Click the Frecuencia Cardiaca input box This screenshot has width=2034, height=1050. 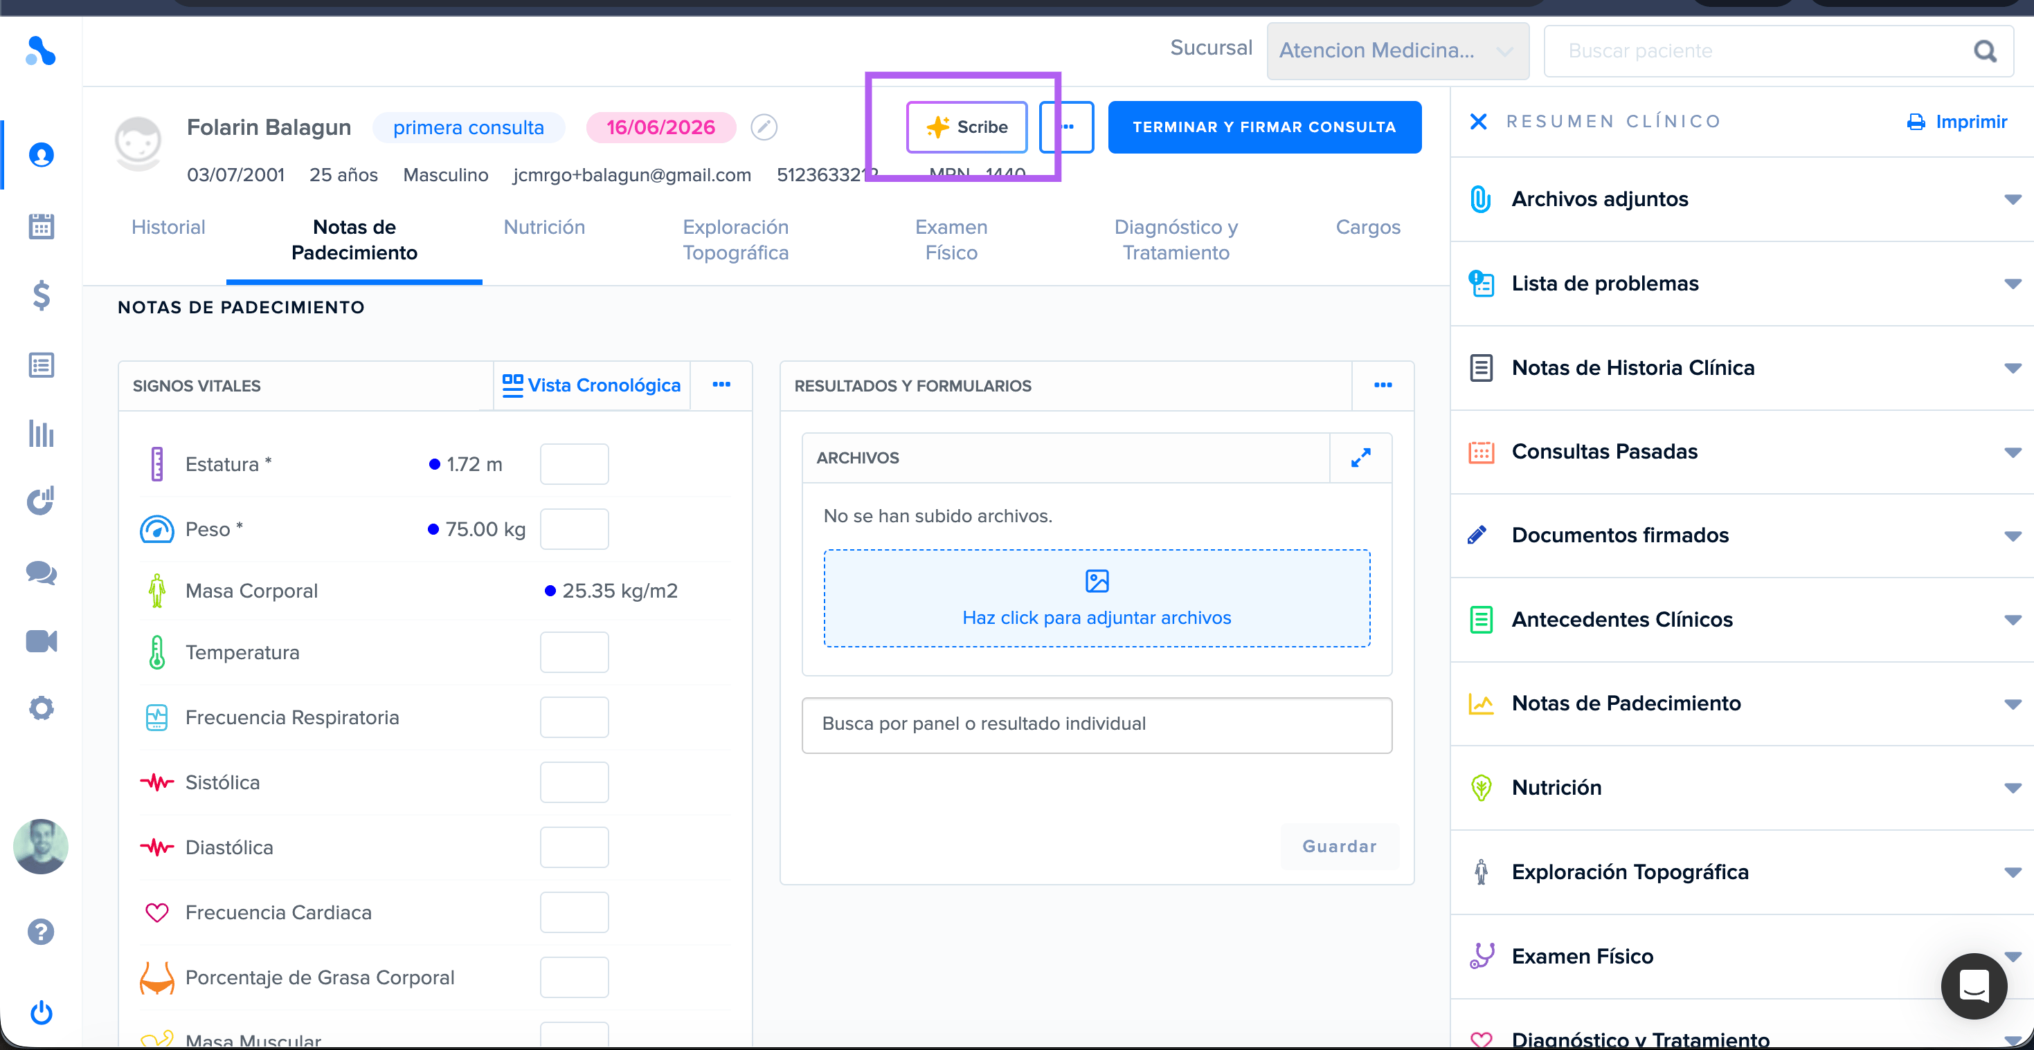coord(574,912)
